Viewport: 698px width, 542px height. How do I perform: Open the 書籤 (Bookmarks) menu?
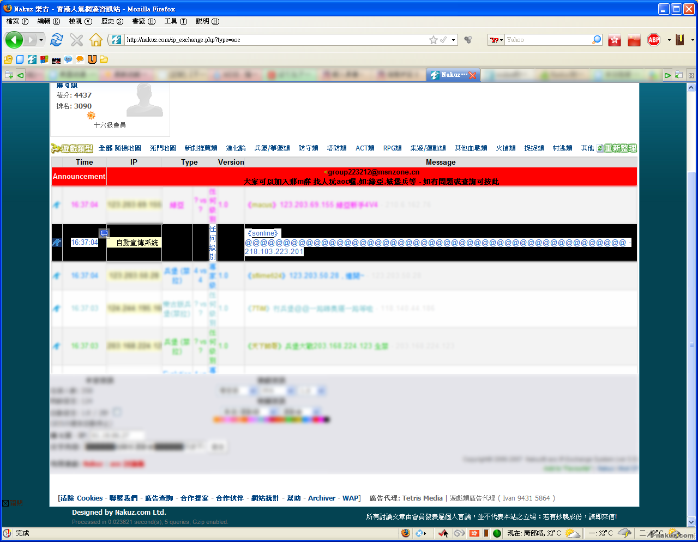tap(143, 21)
